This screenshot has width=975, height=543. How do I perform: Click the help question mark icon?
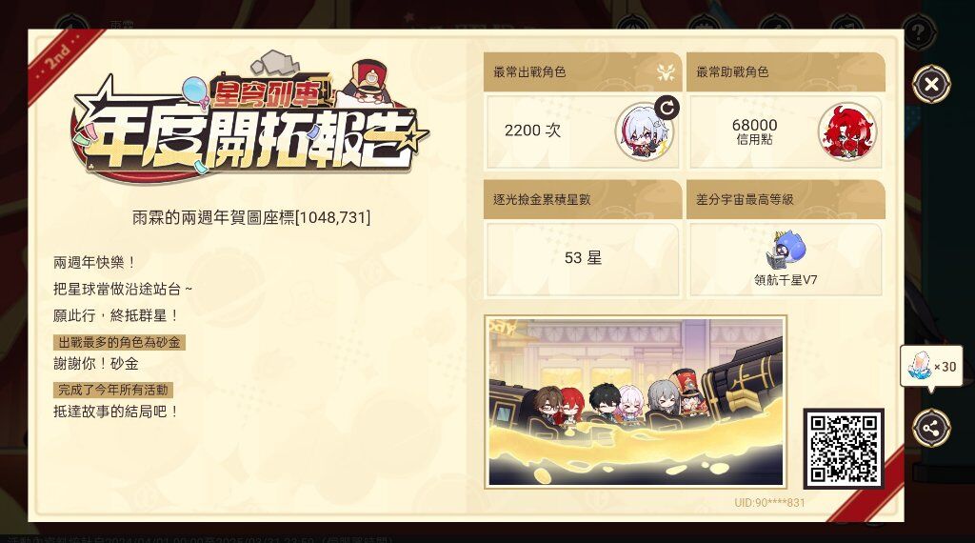(x=919, y=31)
